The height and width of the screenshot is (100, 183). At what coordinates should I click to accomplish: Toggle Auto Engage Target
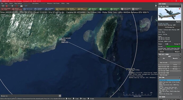click(6, 9)
